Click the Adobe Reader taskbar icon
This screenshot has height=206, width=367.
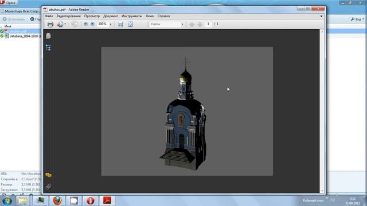107,201
